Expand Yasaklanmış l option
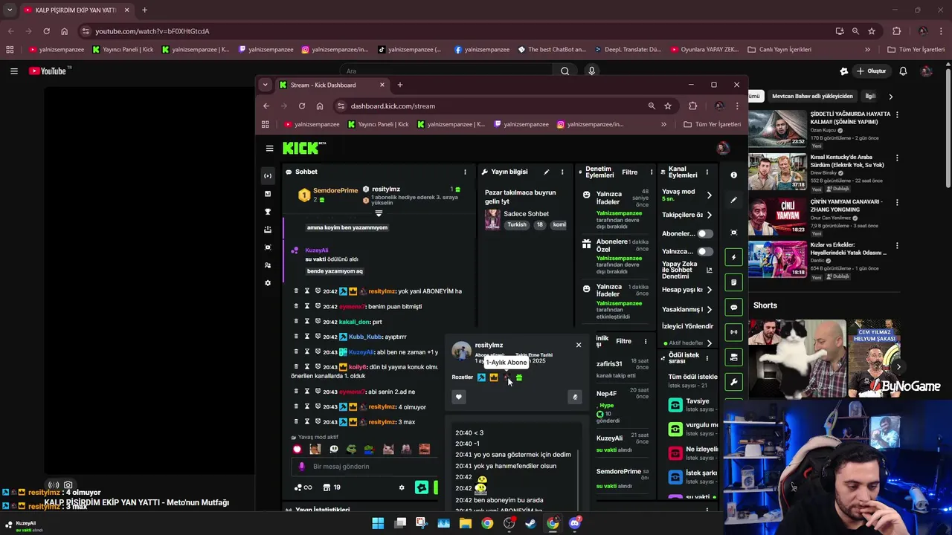 point(709,309)
